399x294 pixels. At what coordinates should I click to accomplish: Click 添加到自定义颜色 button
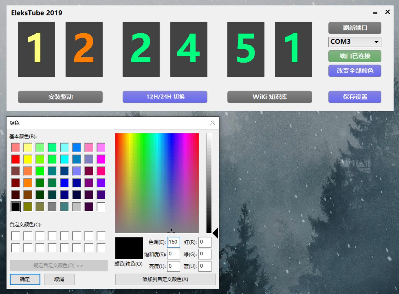coord(165,279)
